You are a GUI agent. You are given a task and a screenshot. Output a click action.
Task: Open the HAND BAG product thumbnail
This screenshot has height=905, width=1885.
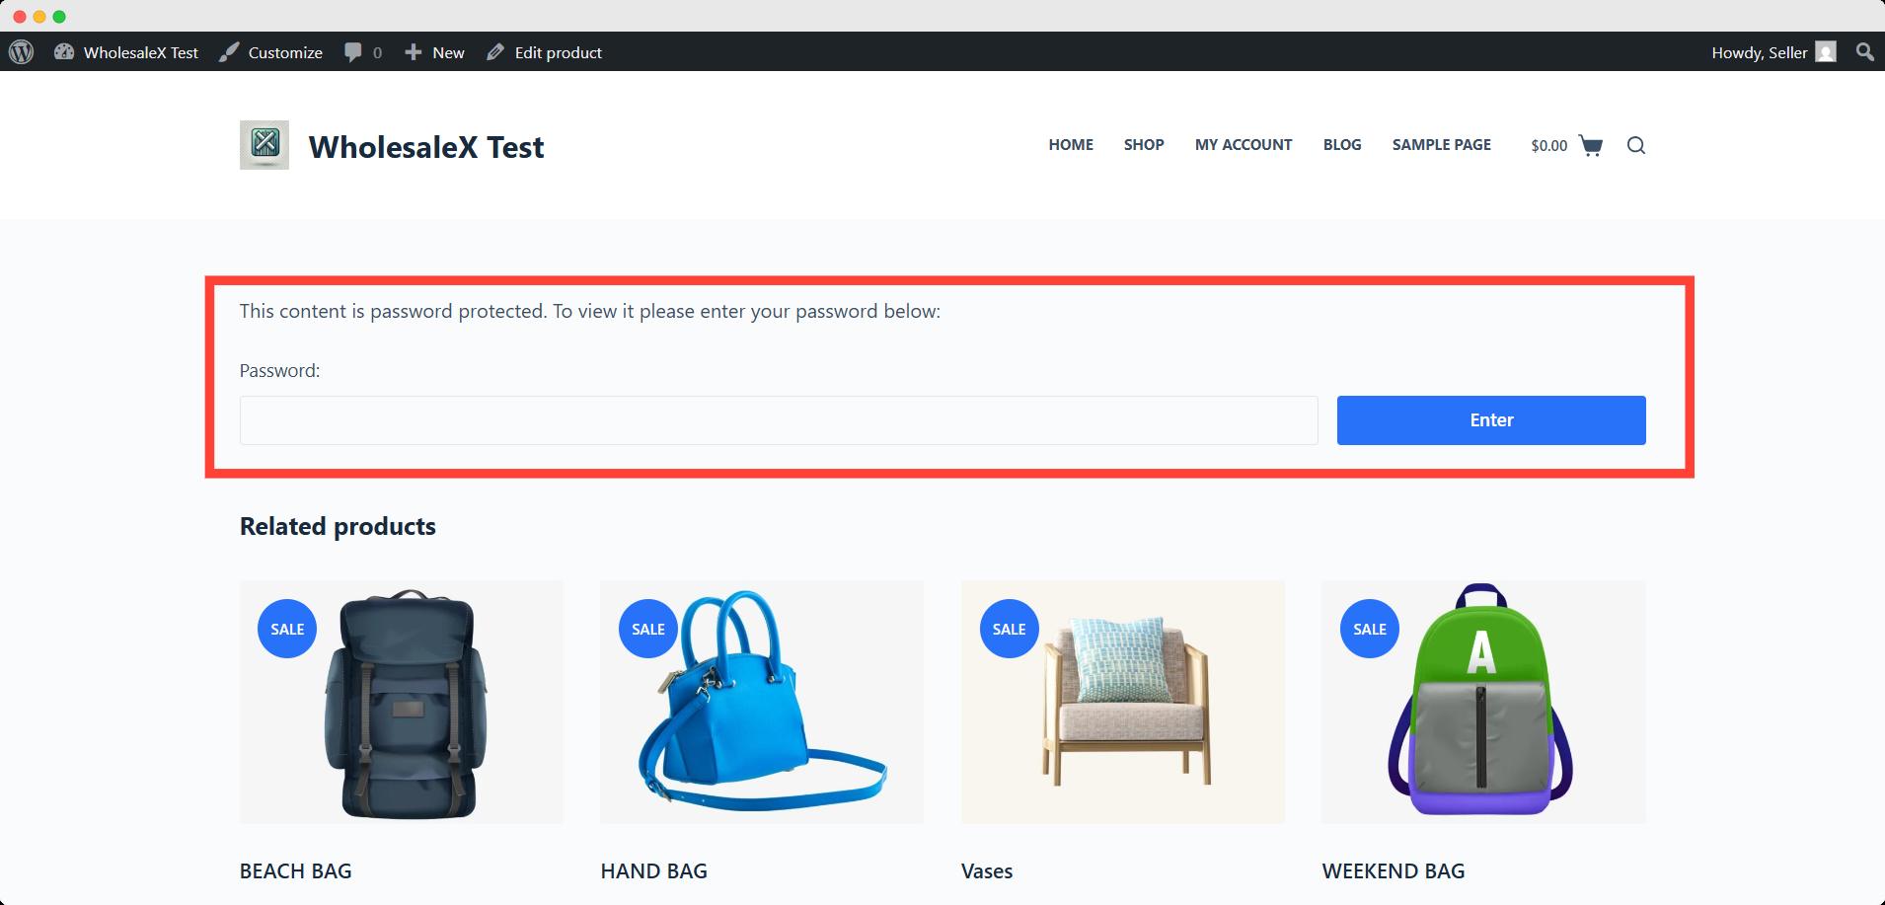click(762, 702)
